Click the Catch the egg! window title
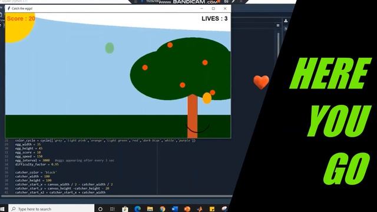 click(x=22, y=8)
